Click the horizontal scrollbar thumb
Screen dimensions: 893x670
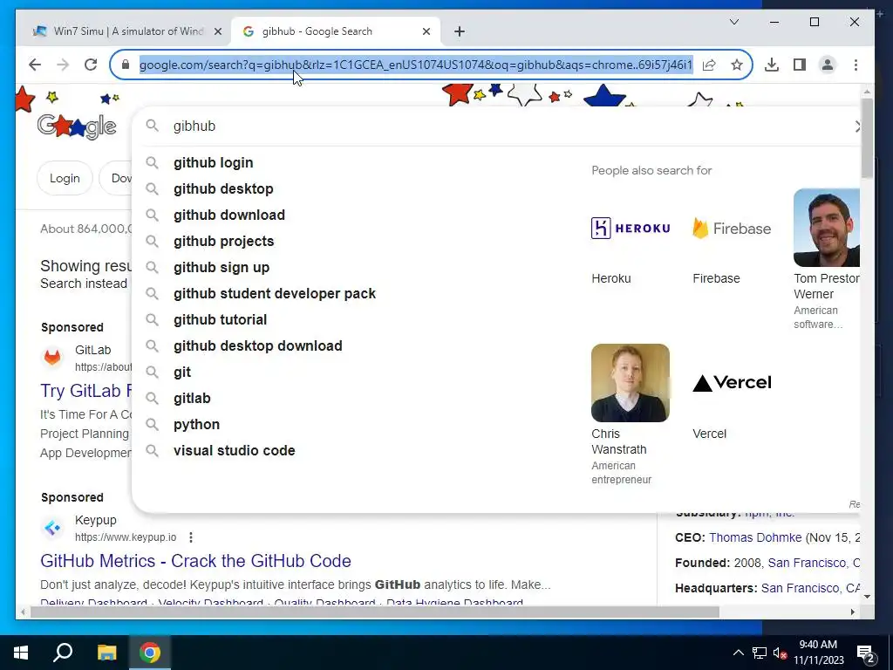375,612
